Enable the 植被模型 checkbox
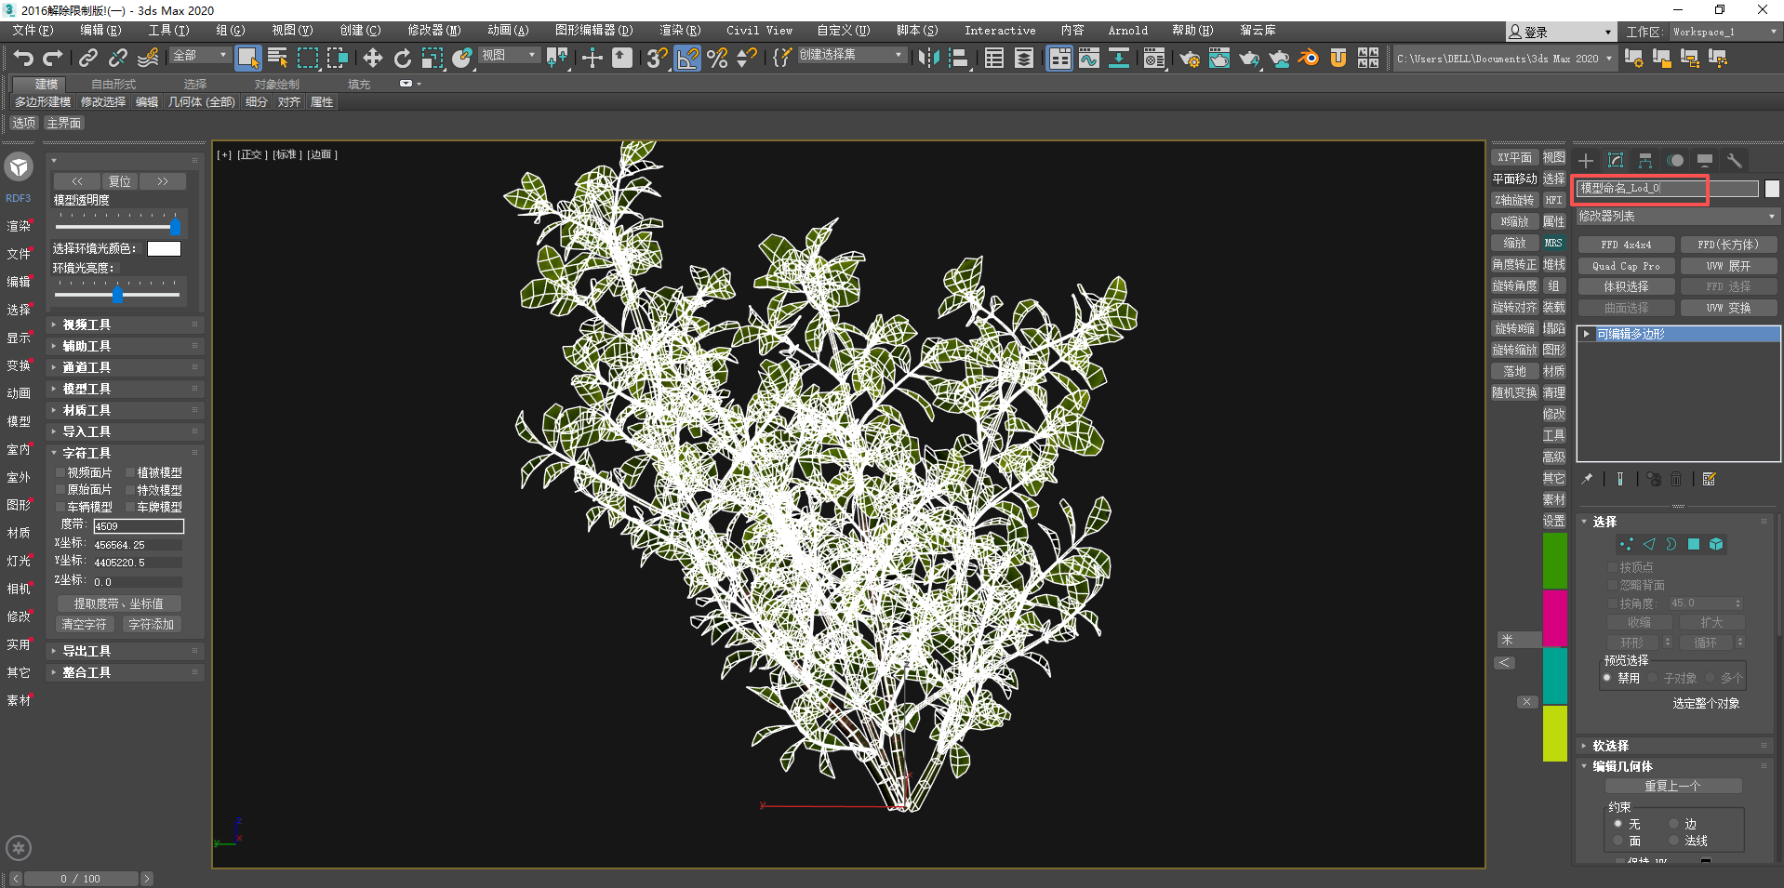 tap(131, 473)
